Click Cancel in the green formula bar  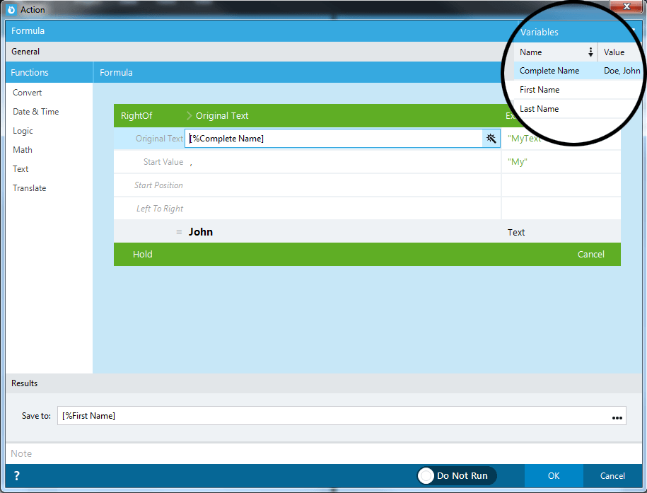coord(591,255)
